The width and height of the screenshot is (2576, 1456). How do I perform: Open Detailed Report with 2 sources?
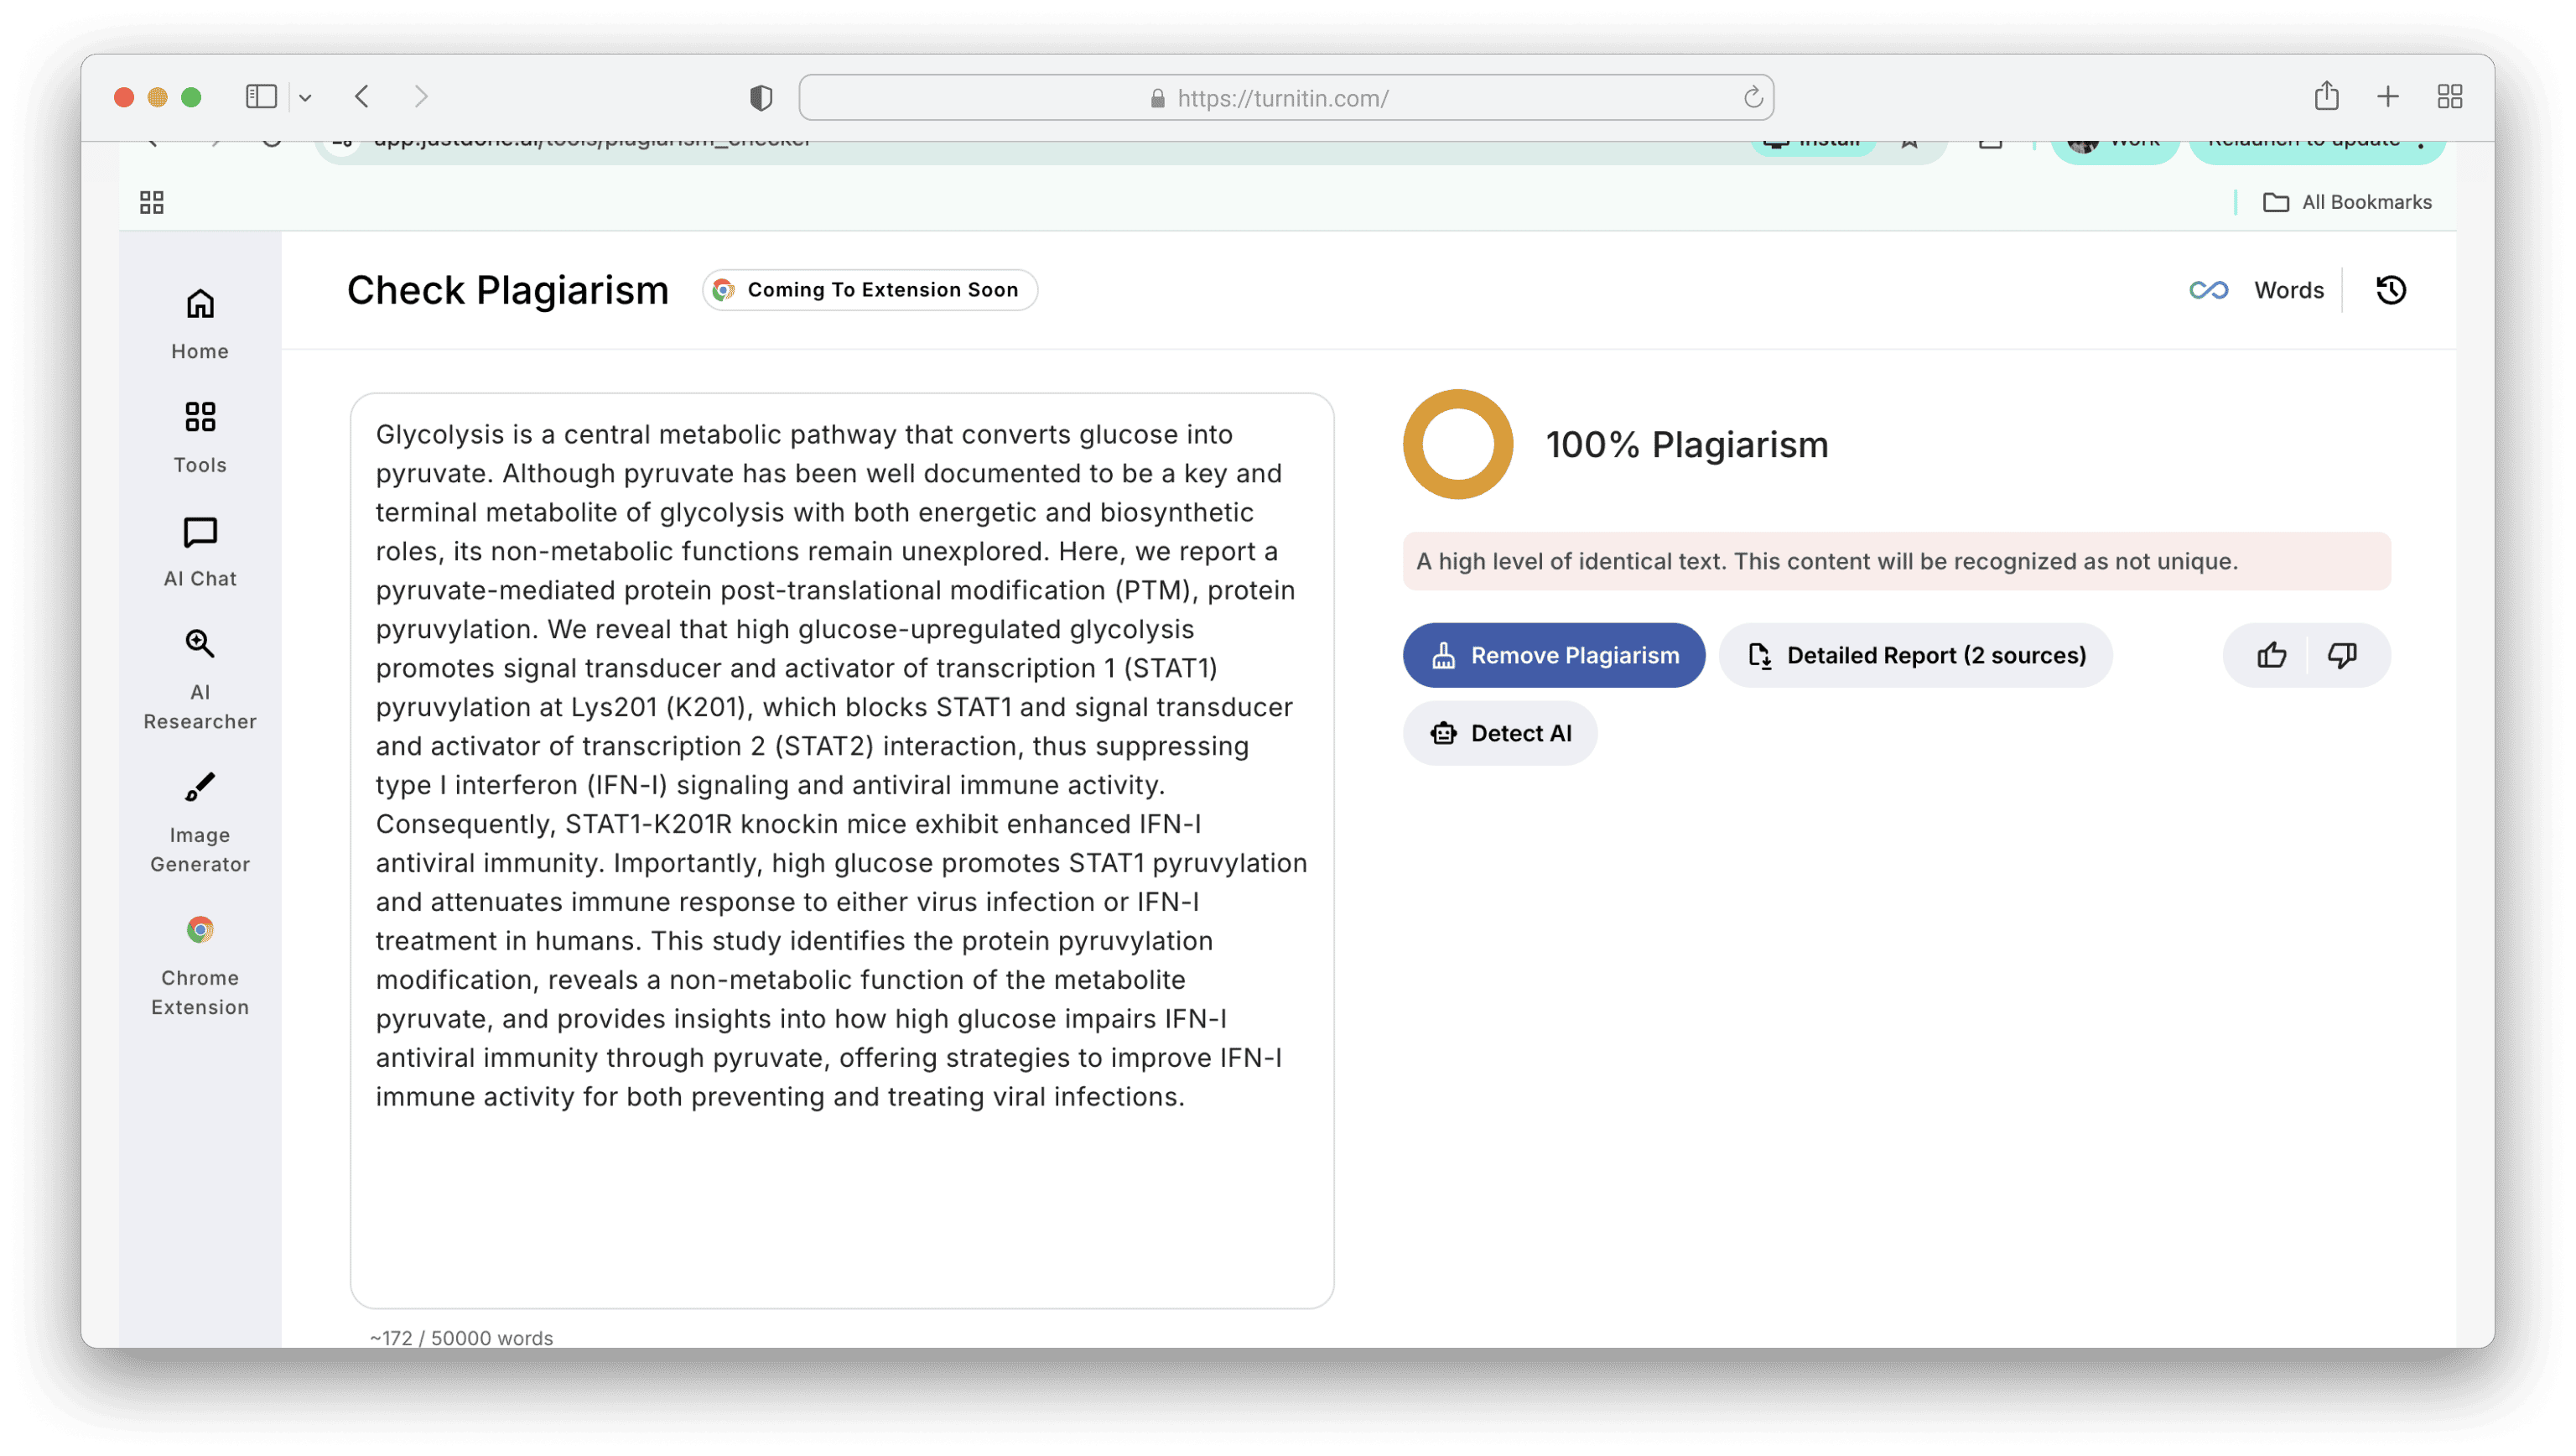[x=1915, y=655]
